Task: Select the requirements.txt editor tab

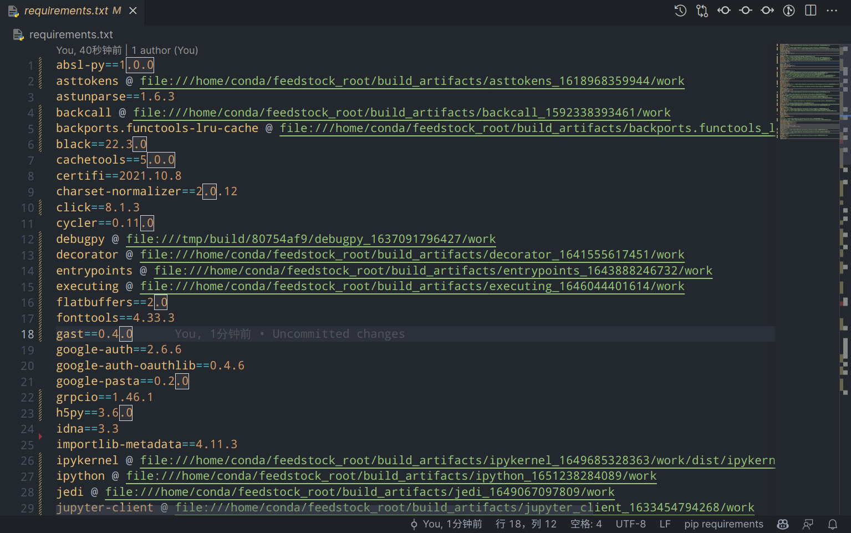Action: 67,11
